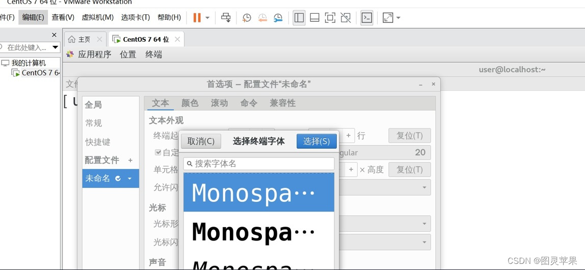Toggle the thumbnail bar view icon
This screenshot has height=270, width=585.
(314, 17)
